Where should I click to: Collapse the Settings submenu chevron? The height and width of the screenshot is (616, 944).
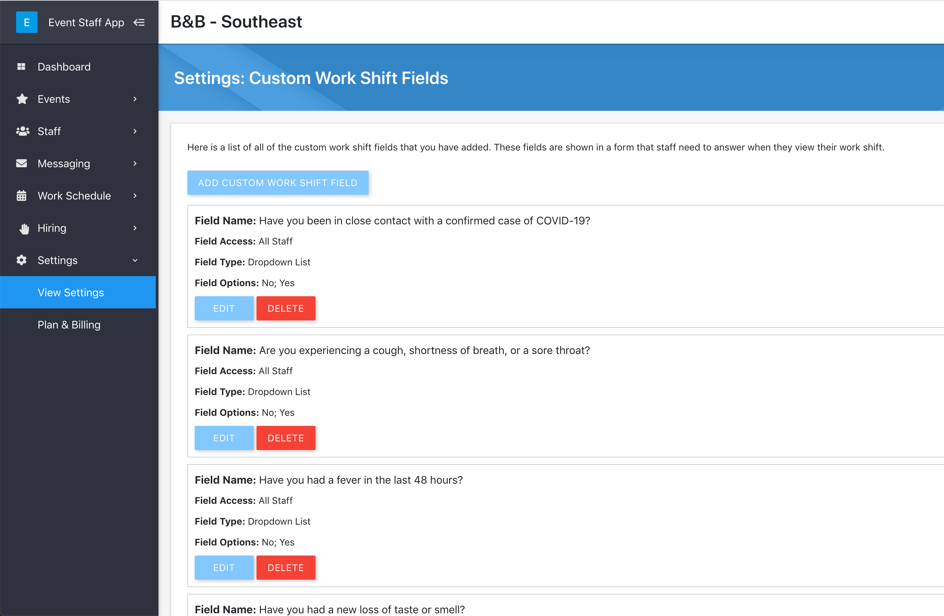(135, 260)
